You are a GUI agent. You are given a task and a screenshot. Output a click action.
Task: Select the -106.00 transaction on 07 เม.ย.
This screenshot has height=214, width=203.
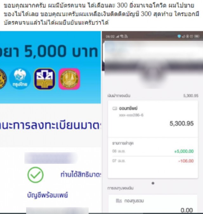[153, 161]
